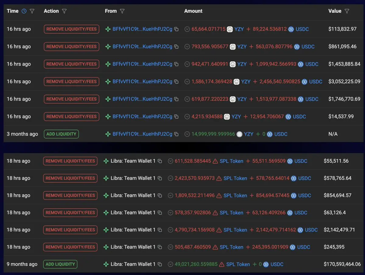Select the $3,052,225.09 value cell
Viewport: 365px width, 275px height.
[x=344, y=82]
